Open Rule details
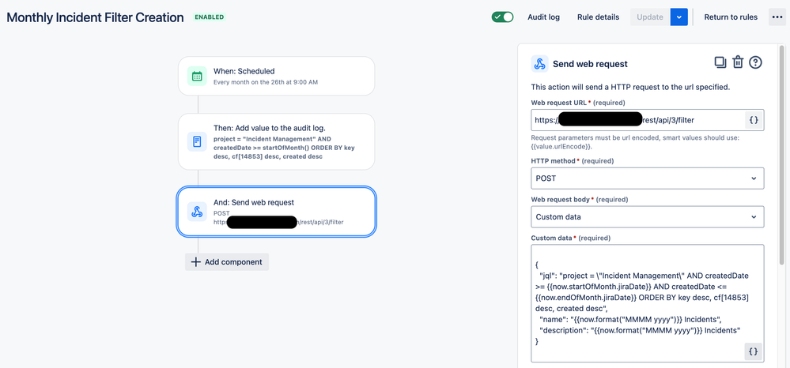This screenshot has height=368, width=790. click(598, 17)
